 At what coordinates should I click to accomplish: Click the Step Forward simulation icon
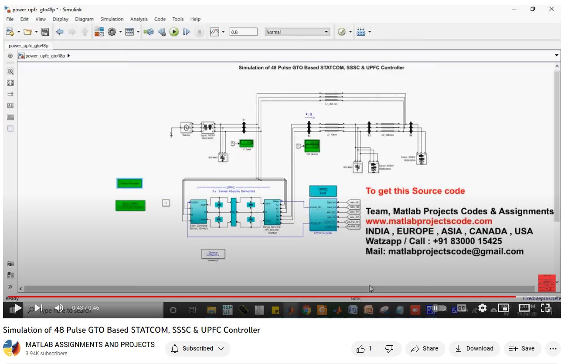(x=186, y=32)
